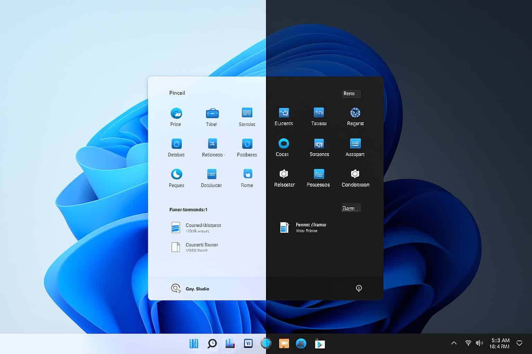532x354 pixels.
Task: Open the Retioneso app icon
Action: [x=212, y=143]
